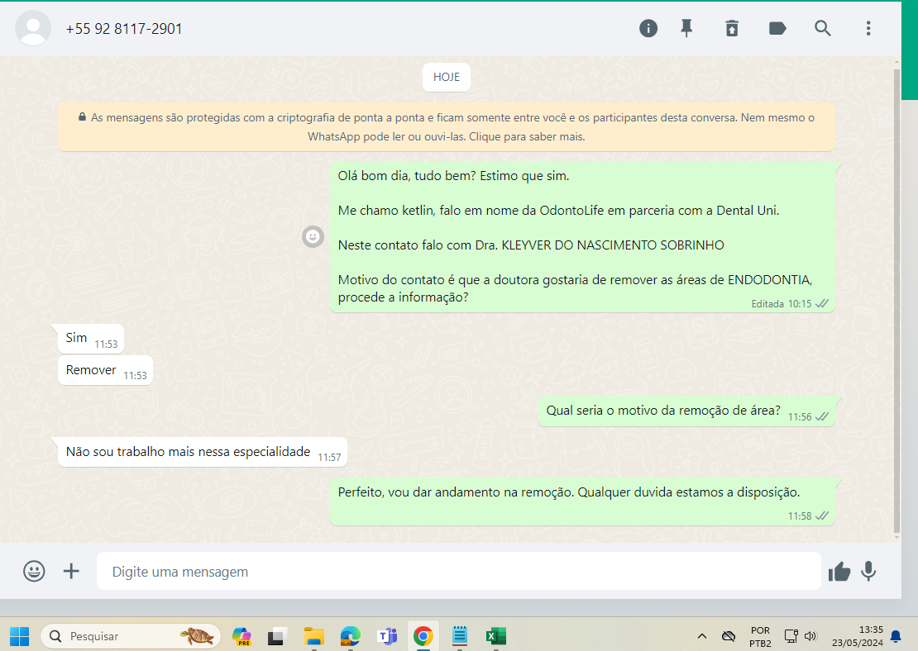The image size is (918, 651).
Task: Change POR PTB2 keyboard language
Action: click(760, 636)
